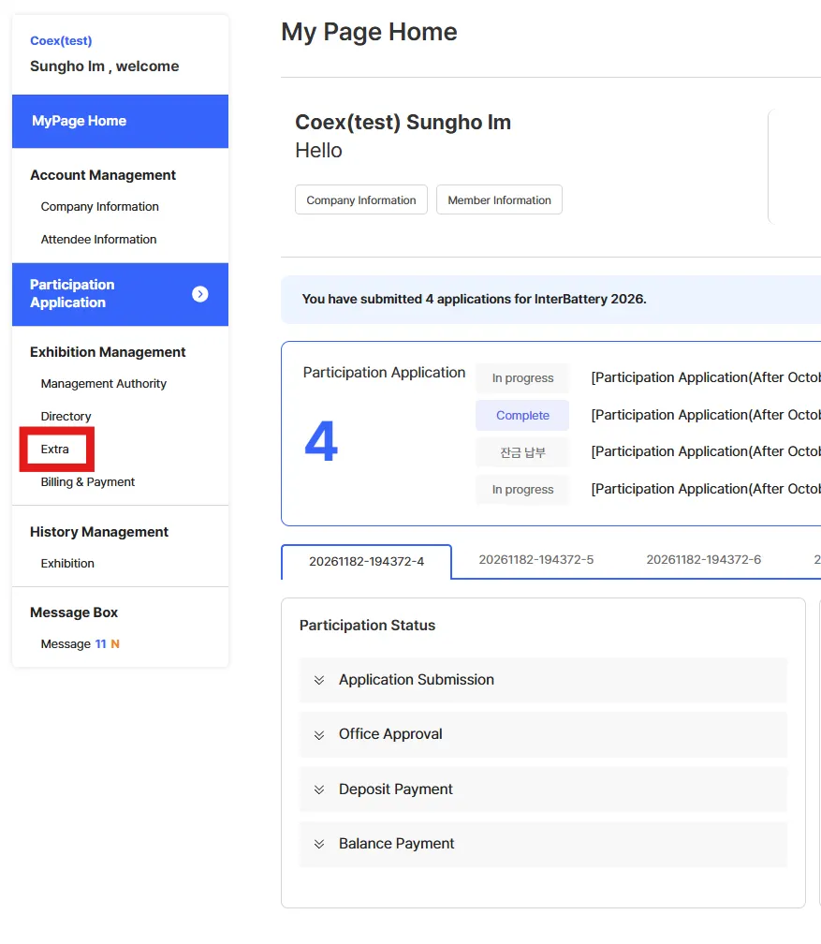Click the Participation Application arrow icon
This screenshot has width=821, height=944.
point(199,294)
